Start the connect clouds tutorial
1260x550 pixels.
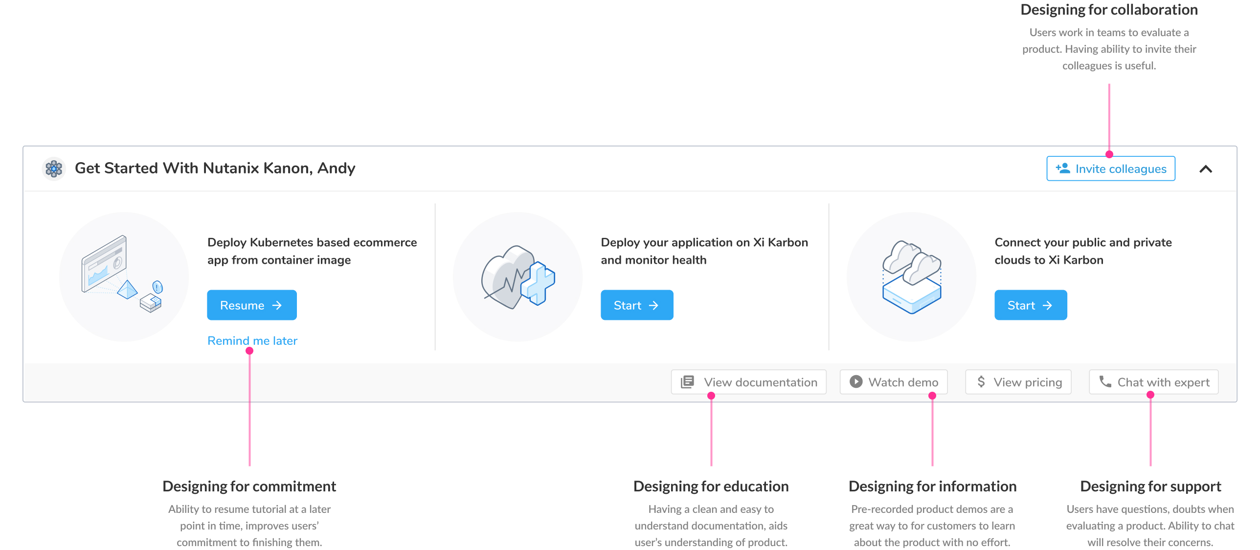click(x=1031, y=305)
